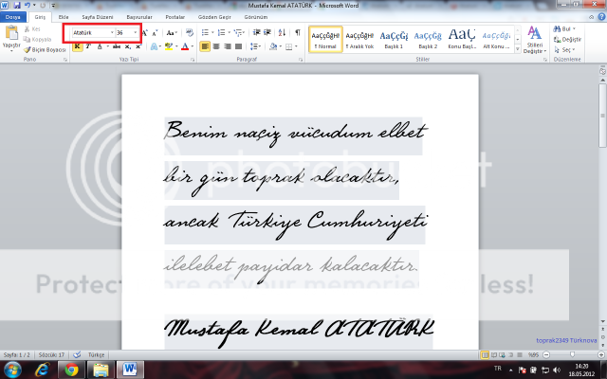Viewport: 607px width, 379px height.
Task: Toggle show paragraph marks ¶
Action: click(297, 32)
